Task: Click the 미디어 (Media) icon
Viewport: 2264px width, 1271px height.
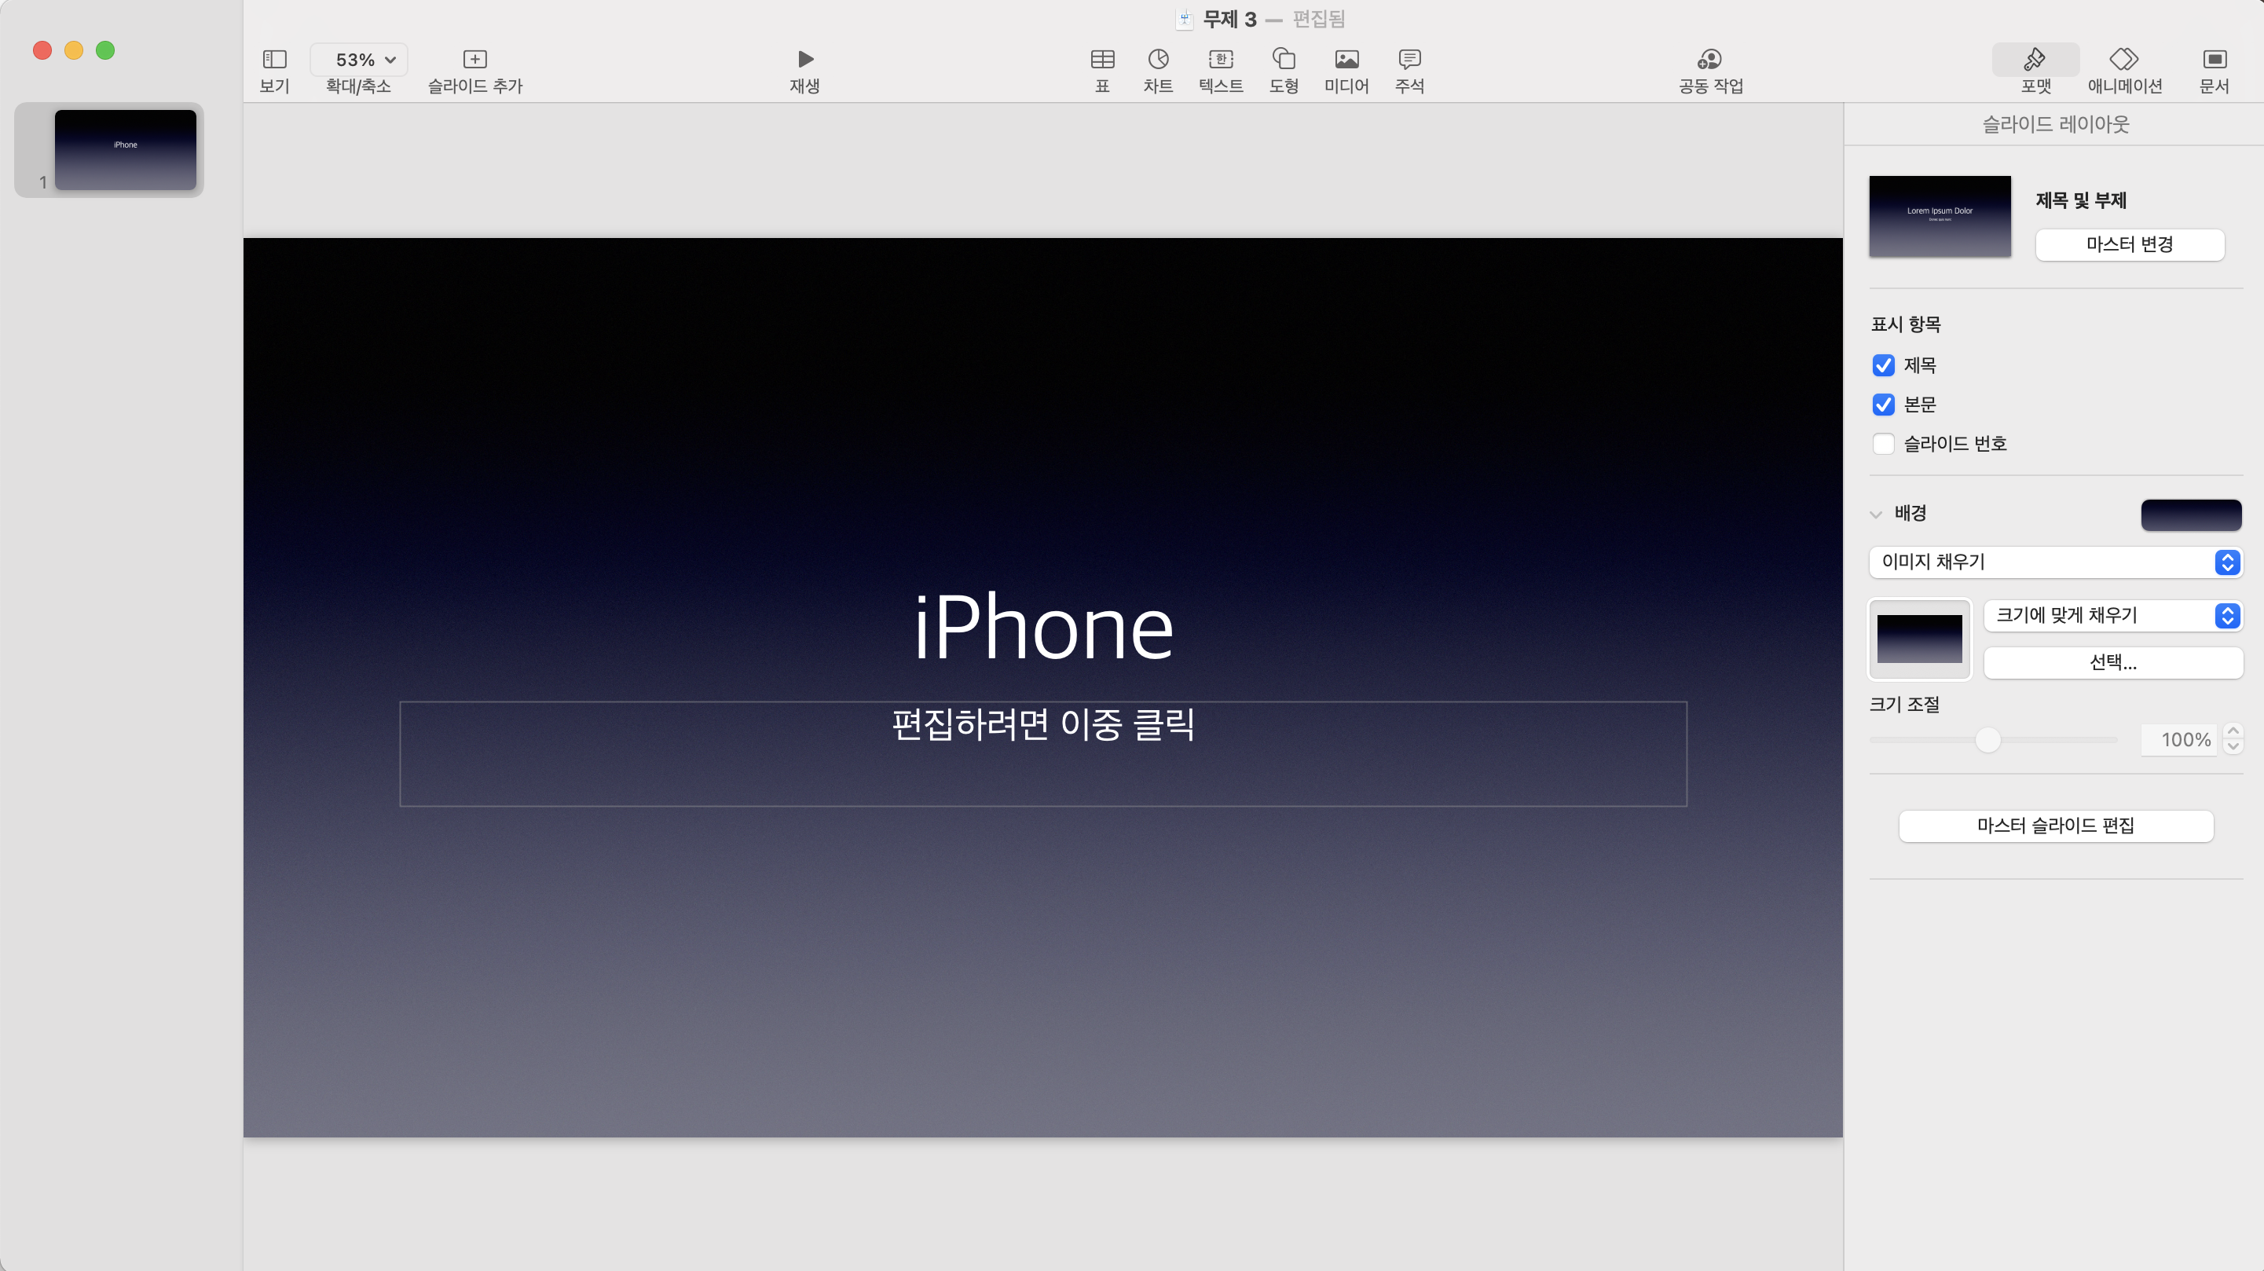Action: [x=1346, y=60]
